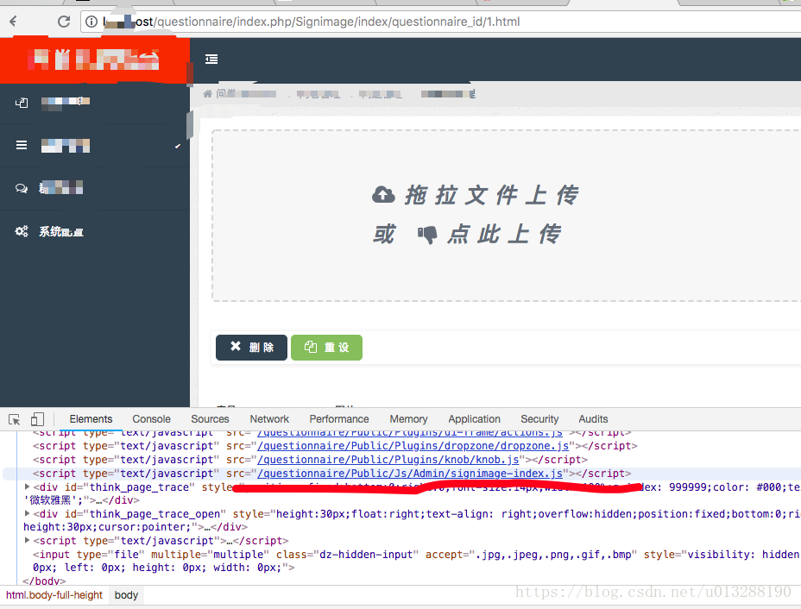Expand the think_page_trace_open div node

coord(27,513)
